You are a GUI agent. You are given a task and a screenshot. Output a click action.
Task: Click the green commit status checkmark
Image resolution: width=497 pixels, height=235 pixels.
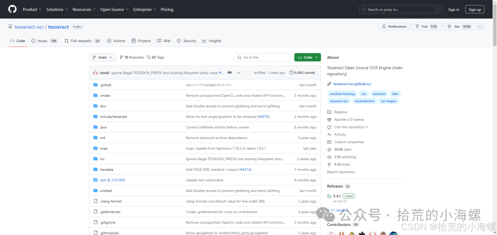239,73
